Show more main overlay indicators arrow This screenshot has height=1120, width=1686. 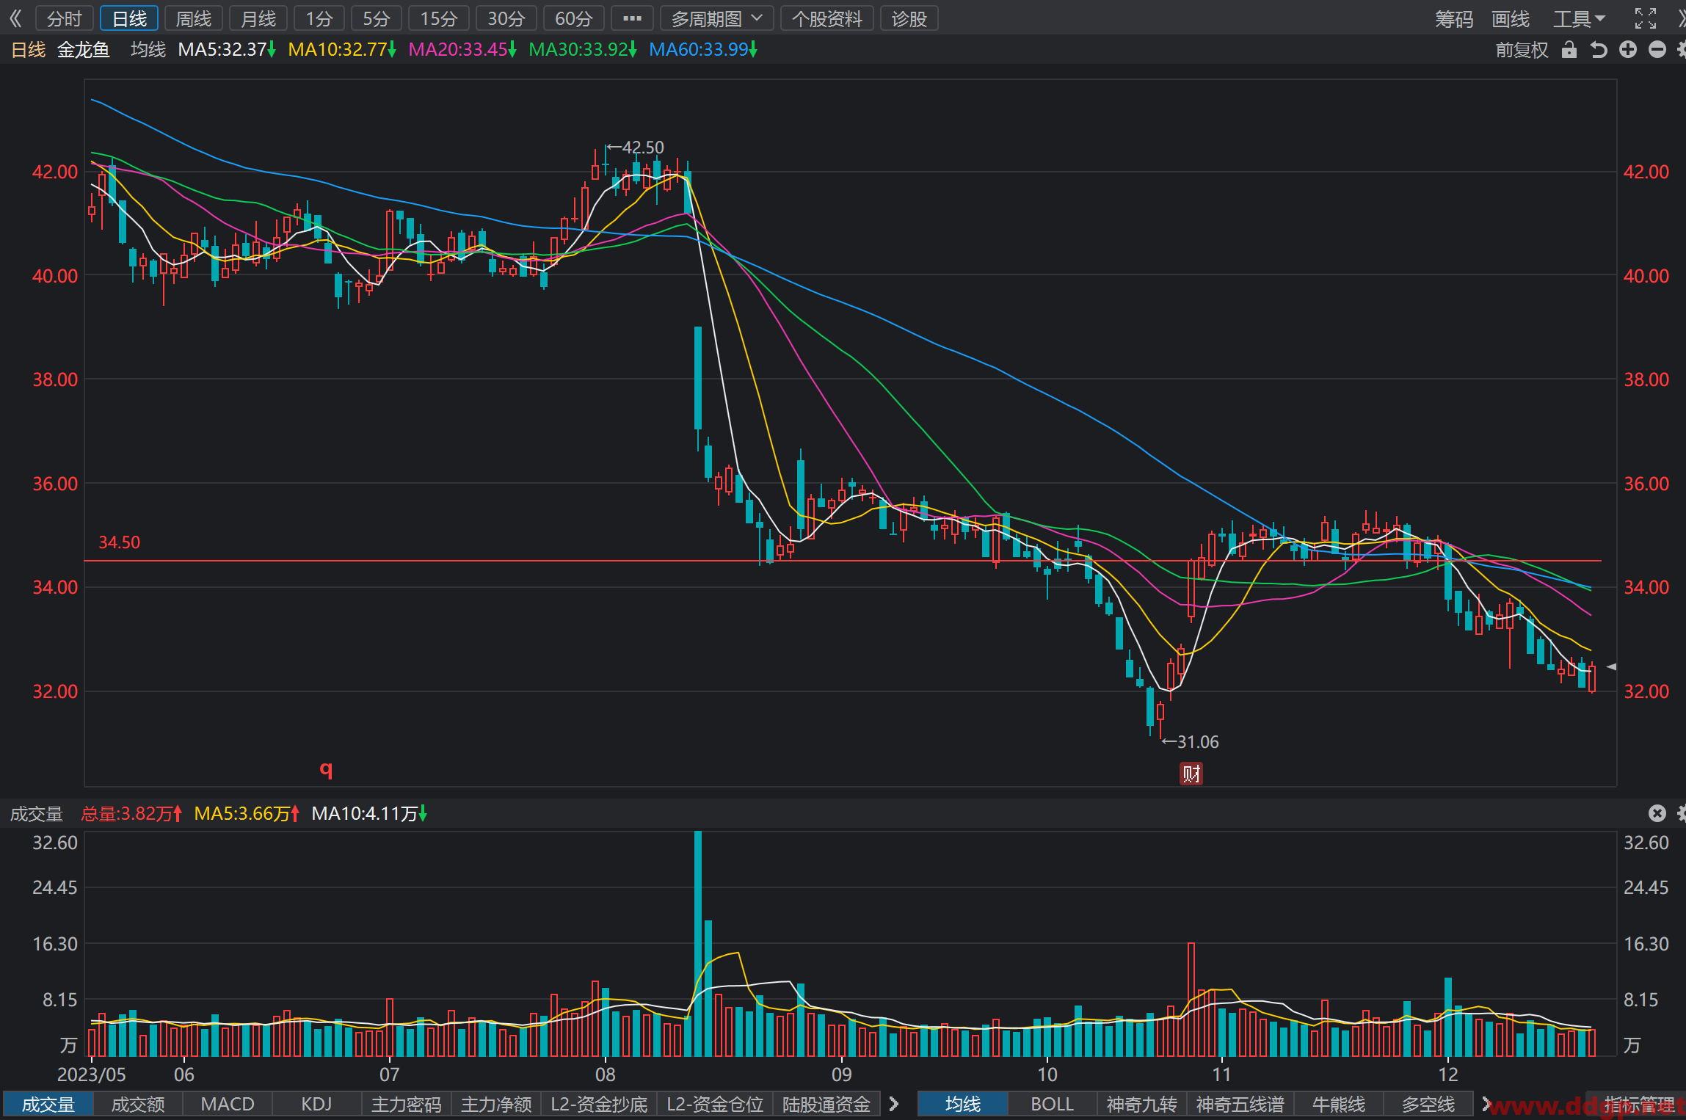click(x=1486, y=1104)
